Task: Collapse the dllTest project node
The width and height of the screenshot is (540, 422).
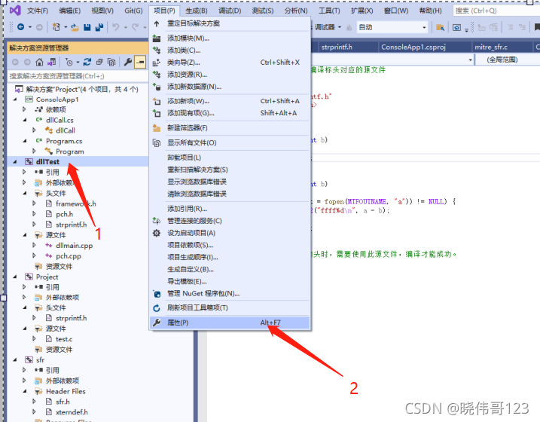Action: (15, 161)
